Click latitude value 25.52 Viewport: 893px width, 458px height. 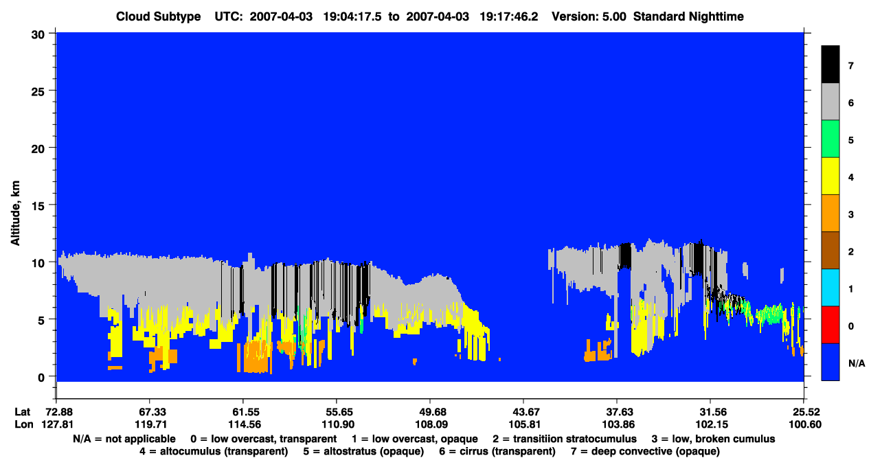(x=804, y=412)
